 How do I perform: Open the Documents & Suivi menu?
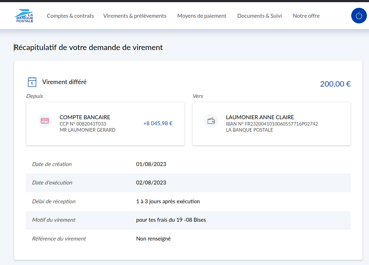[x=260, y=16]
